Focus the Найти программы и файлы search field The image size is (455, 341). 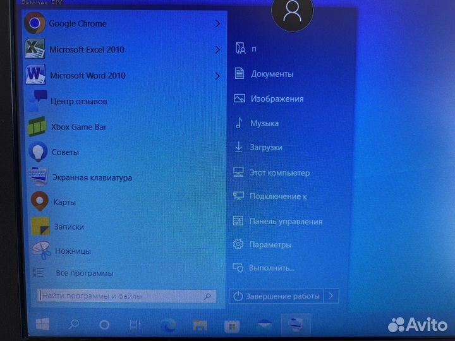pos(127,296)
